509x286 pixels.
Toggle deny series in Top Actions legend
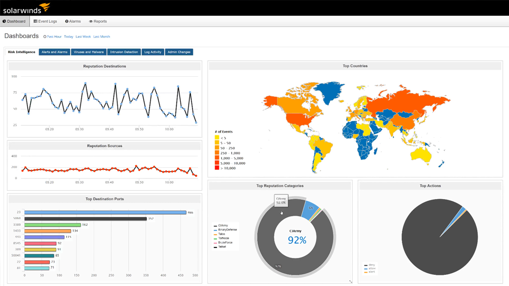(371, 265)
